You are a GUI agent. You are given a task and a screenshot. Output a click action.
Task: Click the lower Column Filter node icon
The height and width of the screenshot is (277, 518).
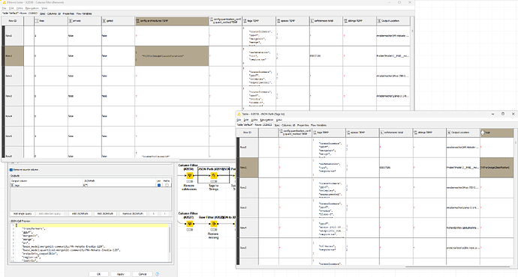point(190,224)
